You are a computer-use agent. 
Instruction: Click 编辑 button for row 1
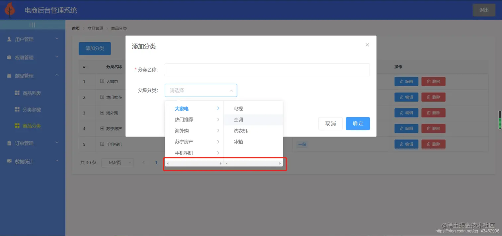click(406, 81)
